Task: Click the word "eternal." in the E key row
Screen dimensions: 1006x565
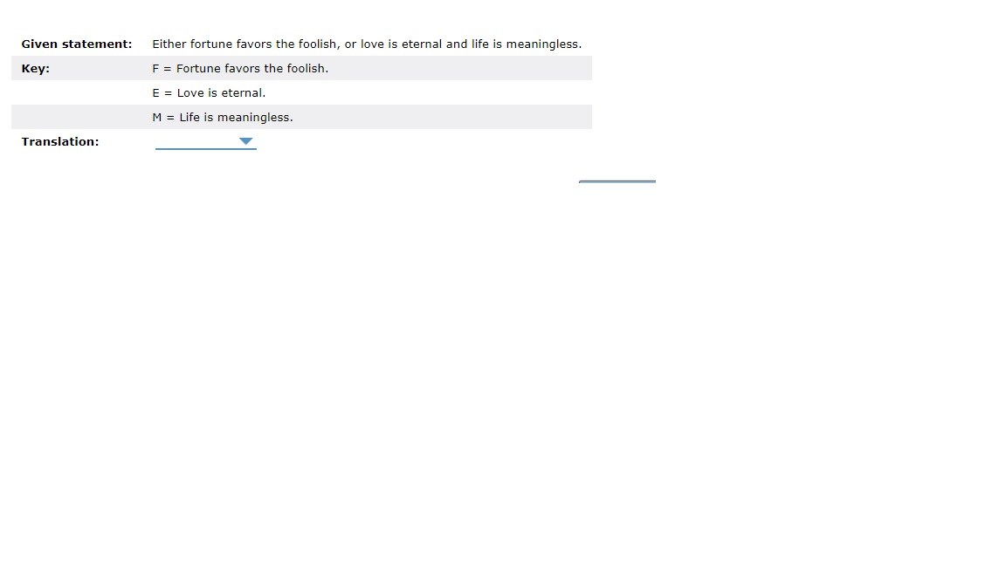Action: pyautogui.click(x=243, y=93)
